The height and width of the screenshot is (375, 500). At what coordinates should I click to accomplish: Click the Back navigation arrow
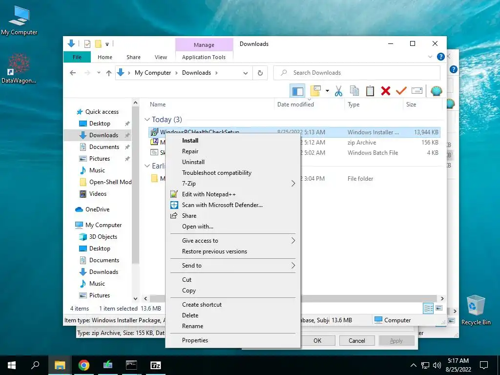[x=73, y=73]
